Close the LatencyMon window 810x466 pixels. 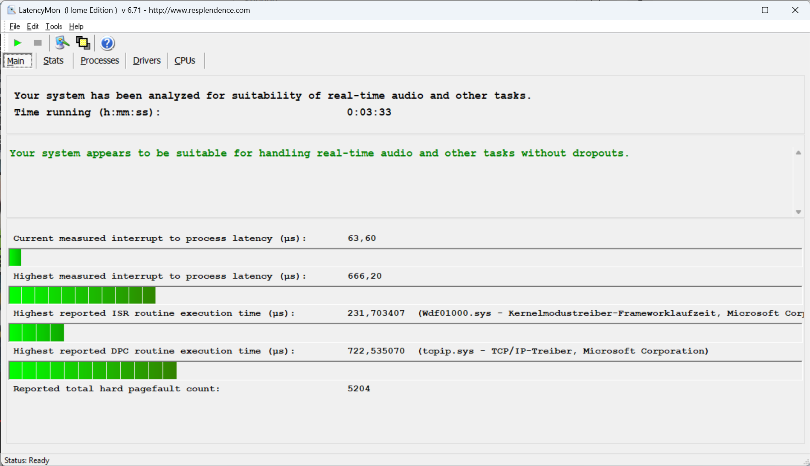(795, 10)
